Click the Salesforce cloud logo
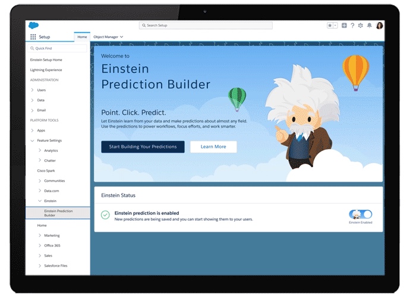This screenshot has height=304, width=410. (33, 26)
